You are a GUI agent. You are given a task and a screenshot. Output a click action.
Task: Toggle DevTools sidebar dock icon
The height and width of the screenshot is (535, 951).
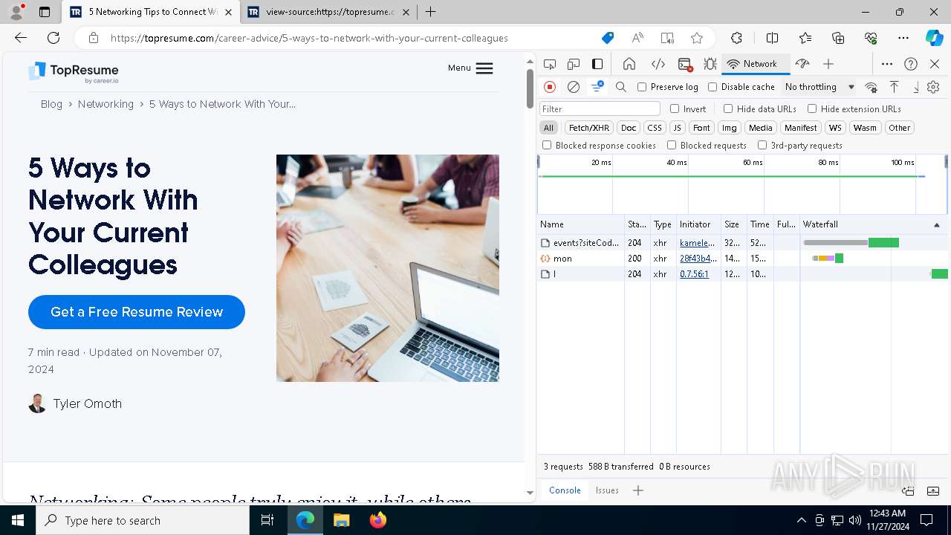[597, 64]
